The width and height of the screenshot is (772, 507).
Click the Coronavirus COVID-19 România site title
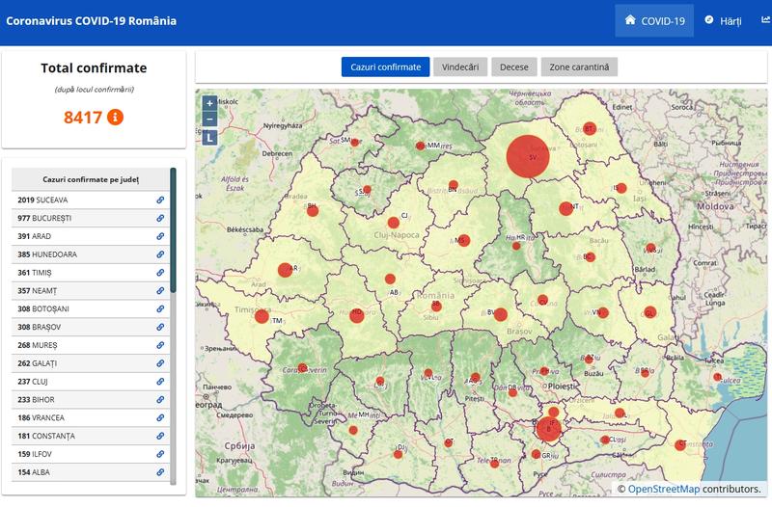coord(92,20)
